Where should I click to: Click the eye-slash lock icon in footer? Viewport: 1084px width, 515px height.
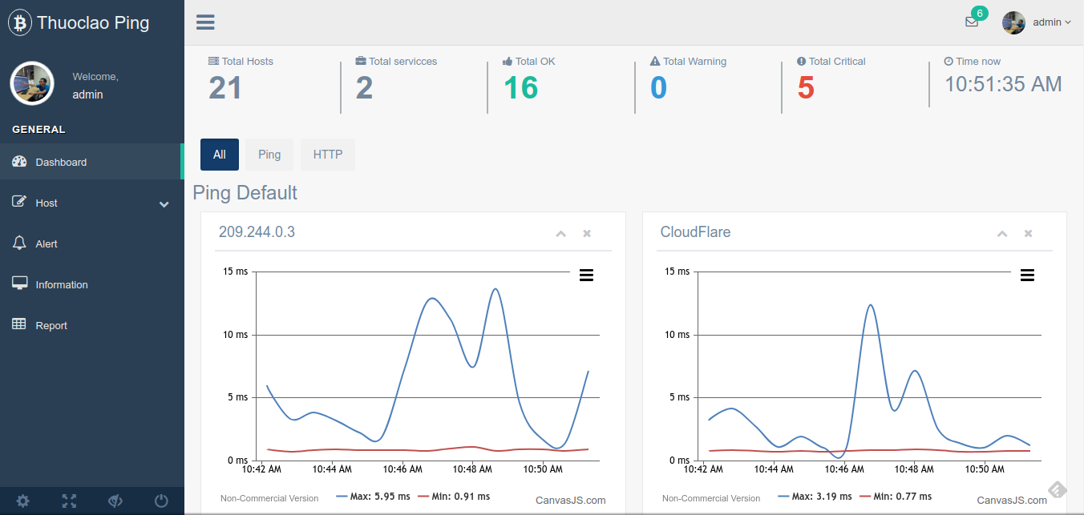pyautogui.click(x=115, y=501)
